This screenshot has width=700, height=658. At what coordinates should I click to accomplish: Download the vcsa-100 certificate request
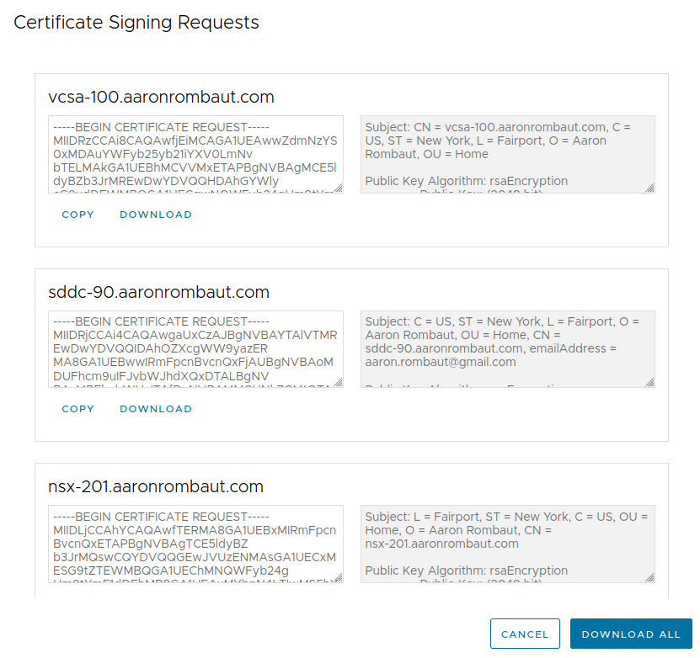(156, 215)
